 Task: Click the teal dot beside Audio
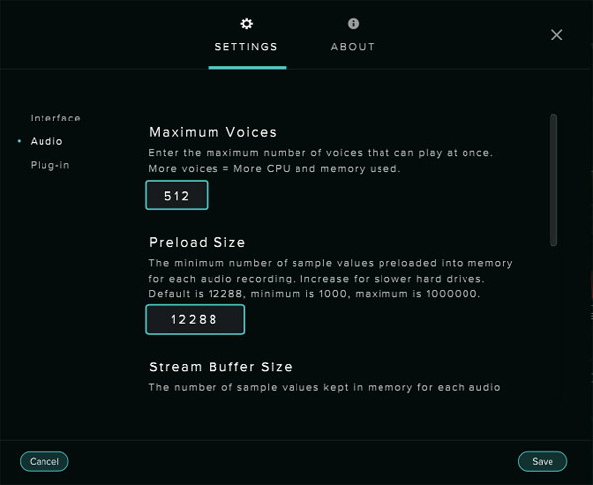pyautogui.click(x=19, y=142)
